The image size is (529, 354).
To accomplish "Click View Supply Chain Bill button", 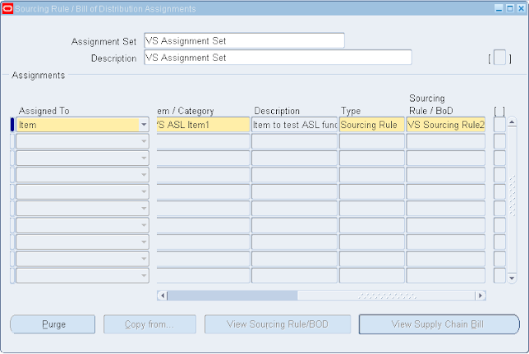I will (x=439, y=324).
